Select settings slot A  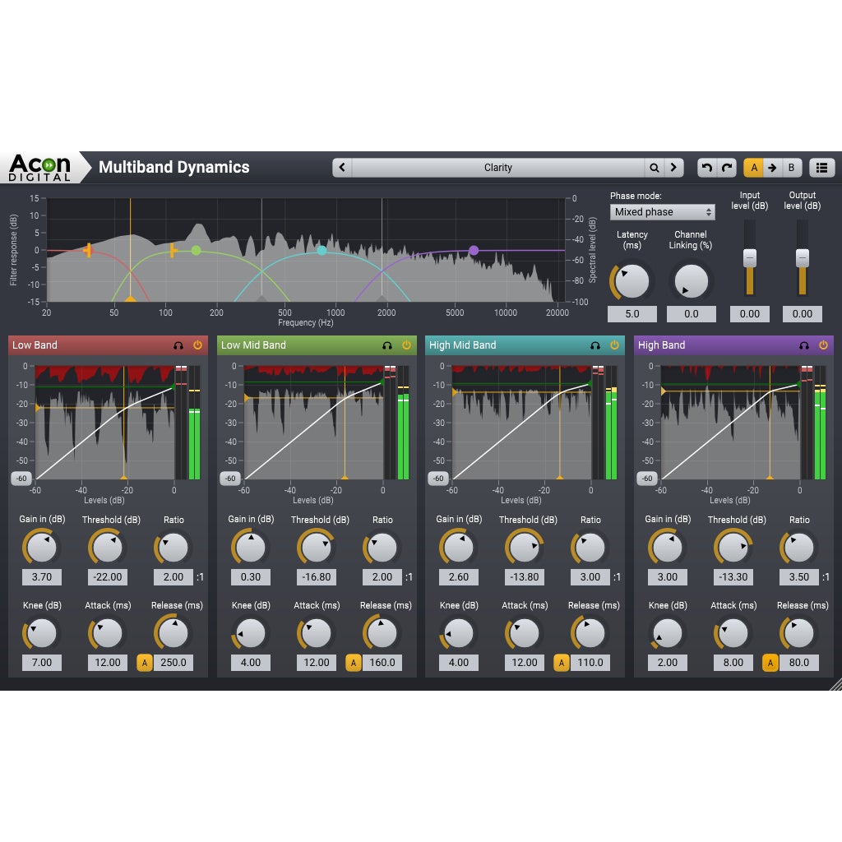click(x=754, y=168)
